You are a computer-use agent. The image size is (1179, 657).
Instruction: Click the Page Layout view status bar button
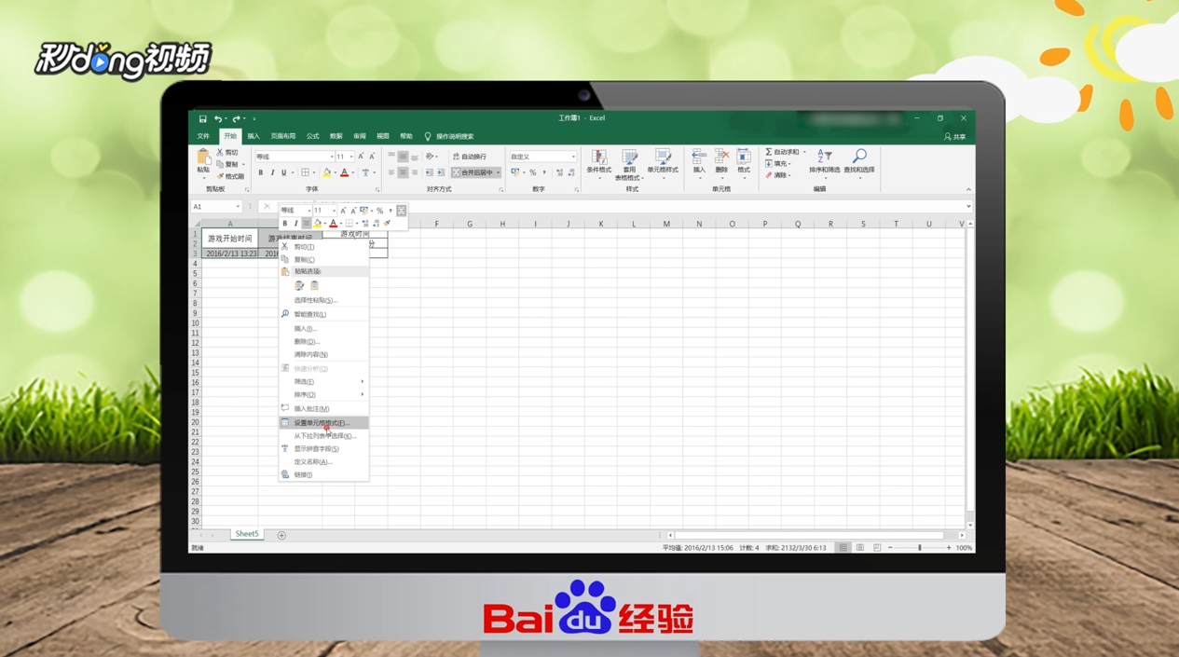[860, 548]
